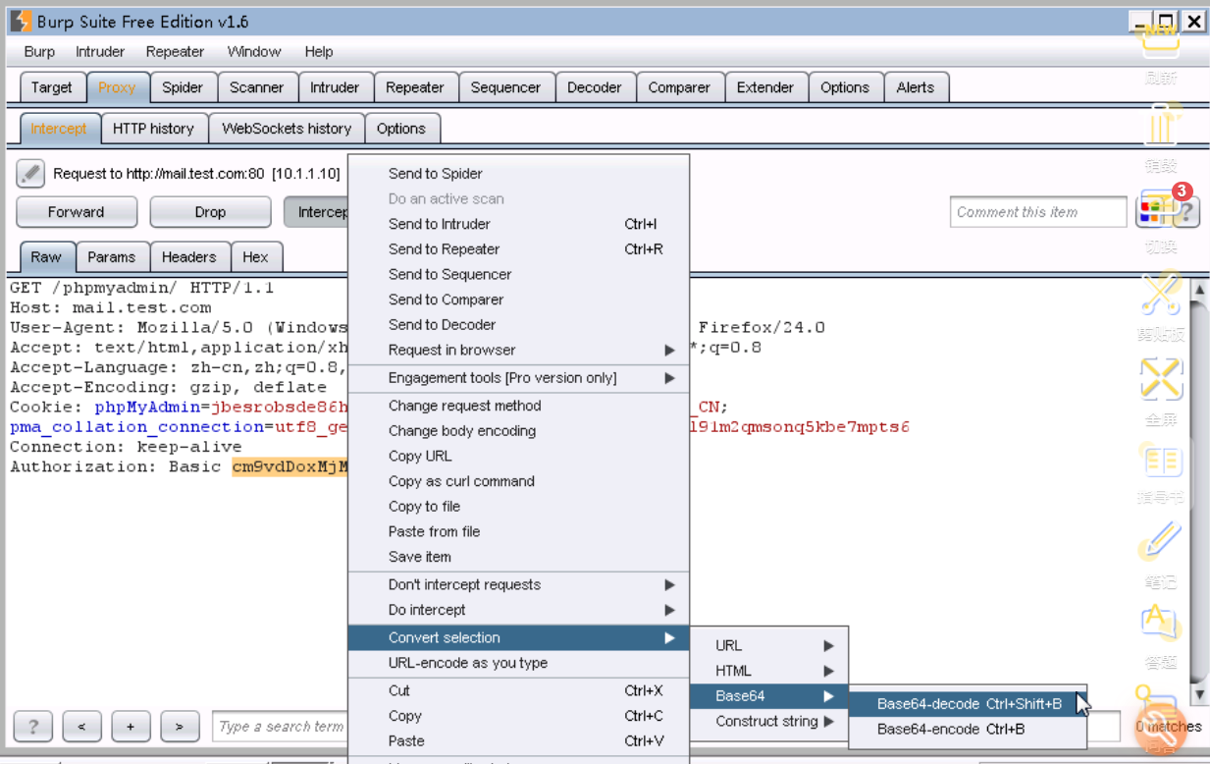Select Send to Decoder
This screenshot has height=764, width=1210.
coord(519,325)
